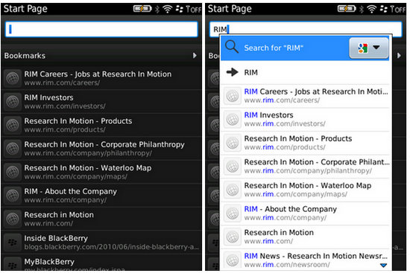This screenshot has height=273, width=410.
Task: Open RIM - About the Company bookmark left
Action: coord(101,196)
